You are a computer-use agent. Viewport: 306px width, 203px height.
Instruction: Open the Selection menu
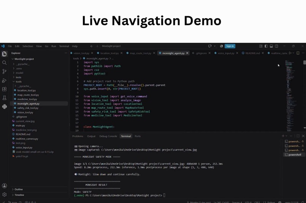point(28,46)
